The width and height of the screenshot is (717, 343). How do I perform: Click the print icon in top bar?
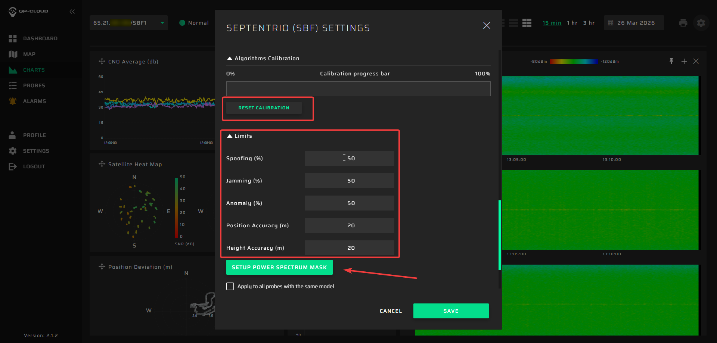pyautogui.click(x=683, y=23)
